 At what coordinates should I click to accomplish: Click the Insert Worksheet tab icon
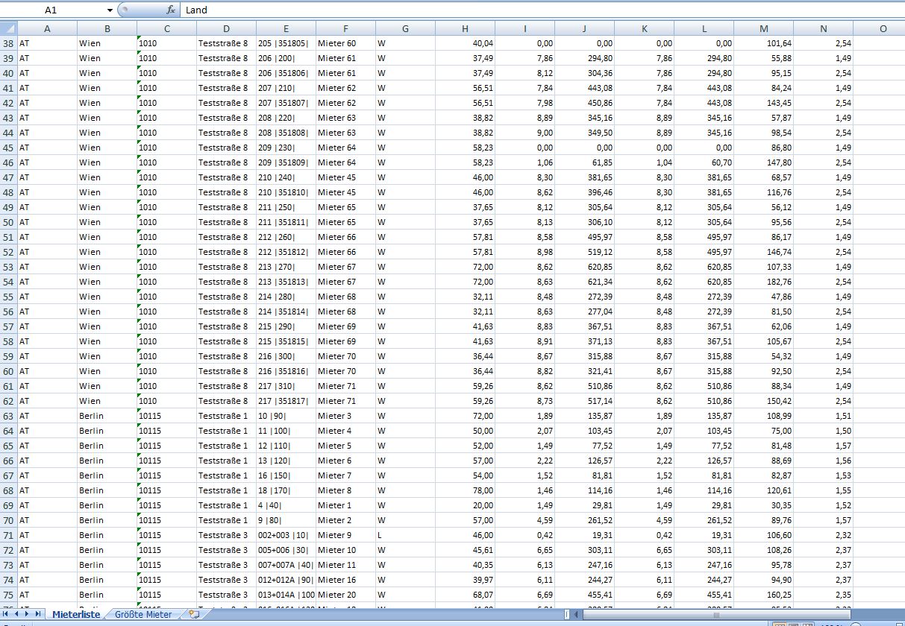[x=194, y=615]
